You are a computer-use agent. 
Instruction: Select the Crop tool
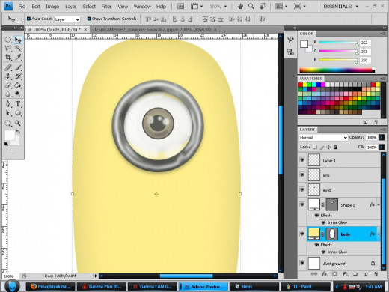[x=8, y=57]
